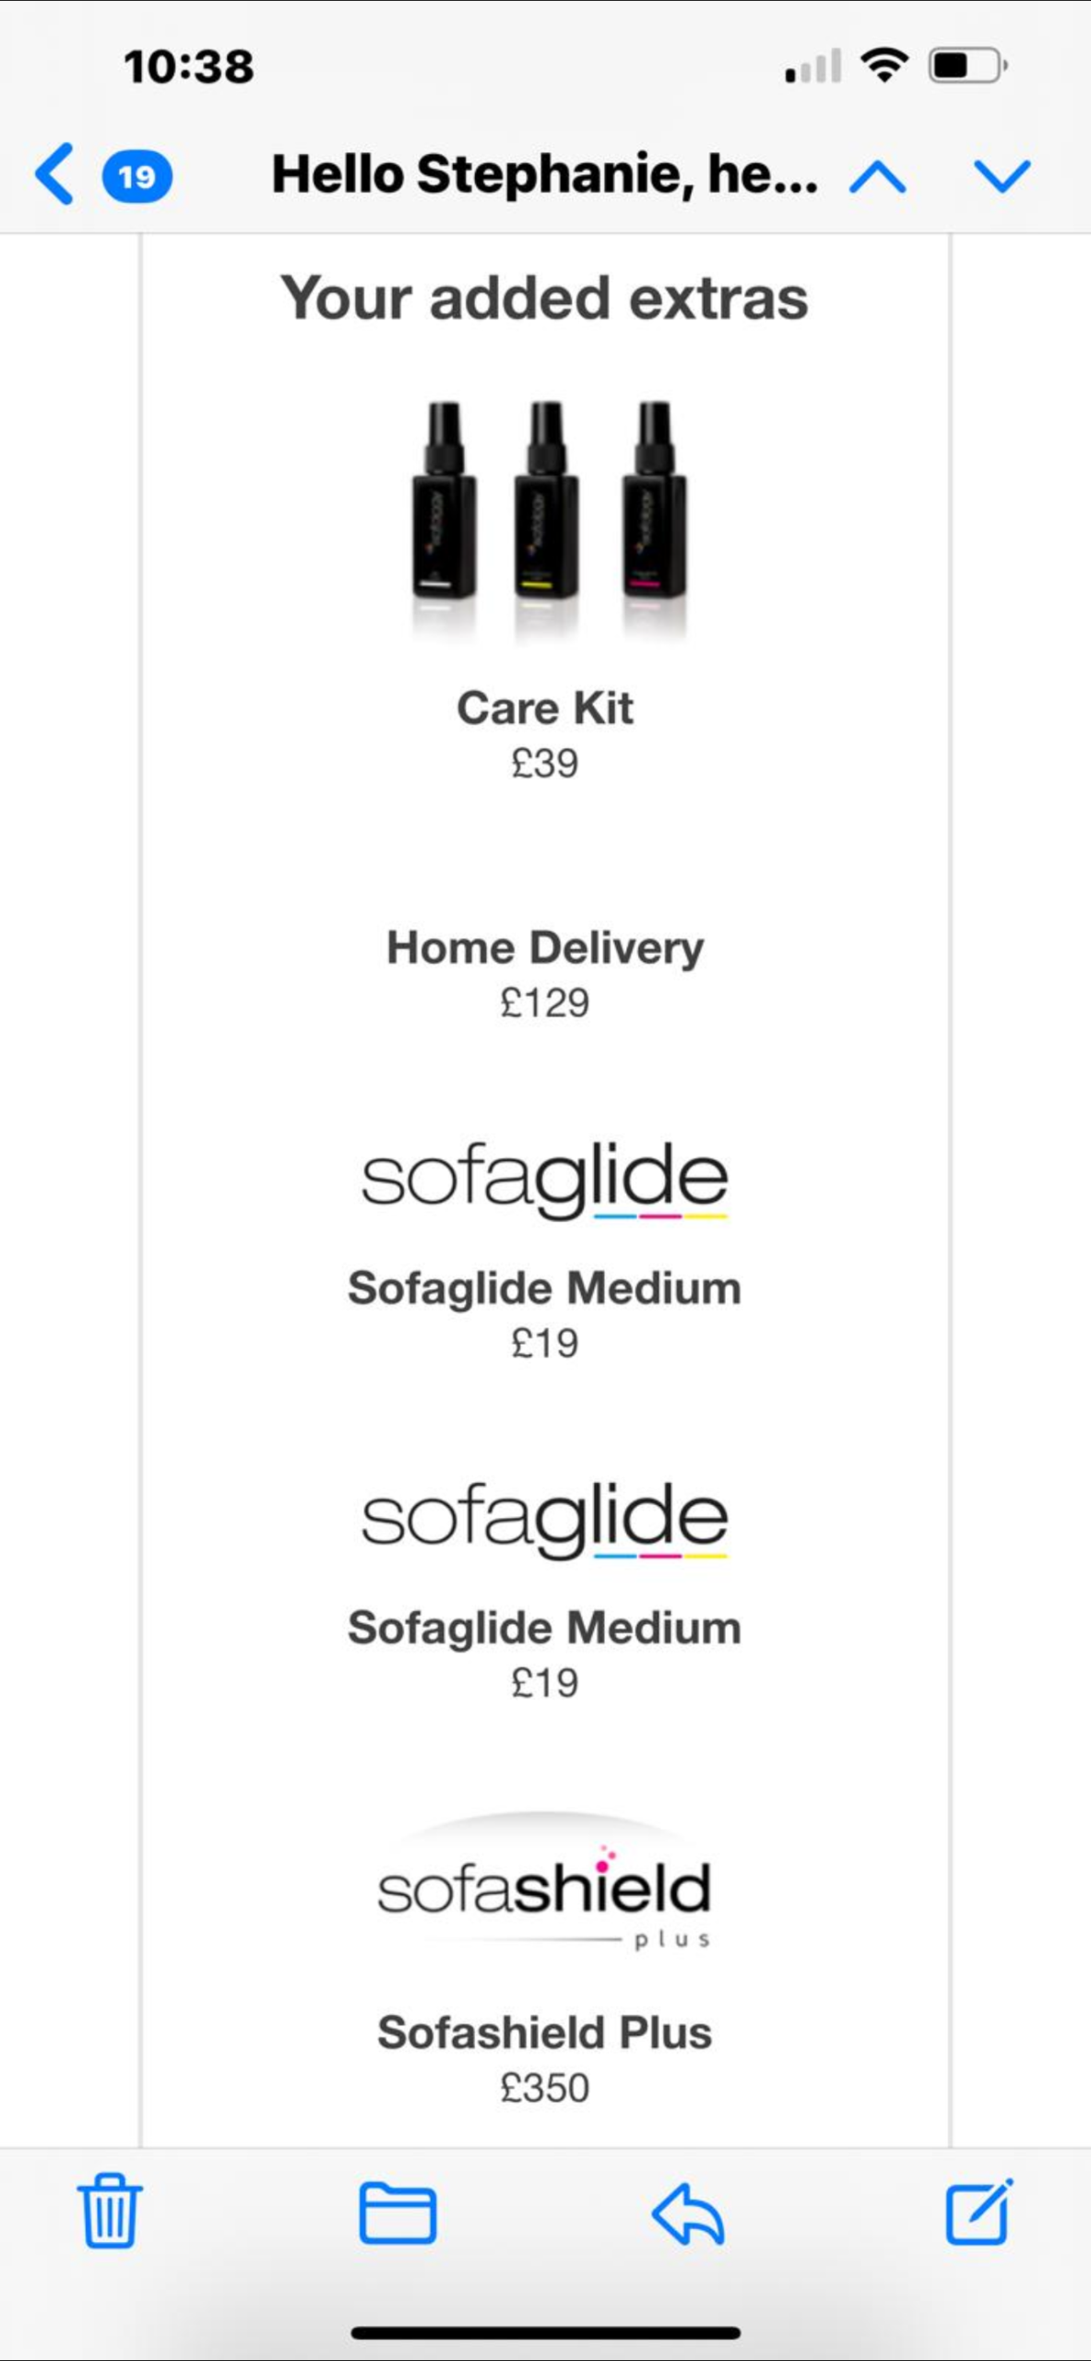The image size is (1091, 2361).
Task: Tap the £129 delivery price
Action: point(545,1003)
